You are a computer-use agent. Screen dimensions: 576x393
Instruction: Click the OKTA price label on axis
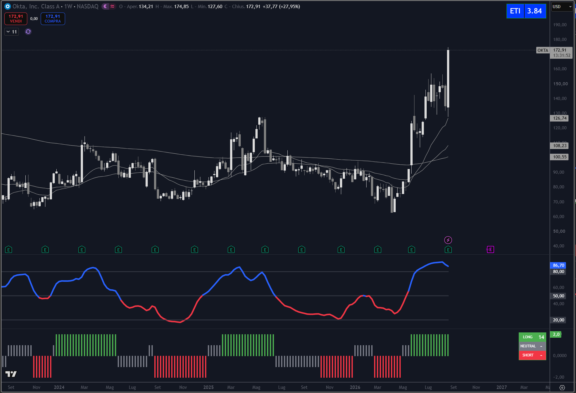coord(543,50)
